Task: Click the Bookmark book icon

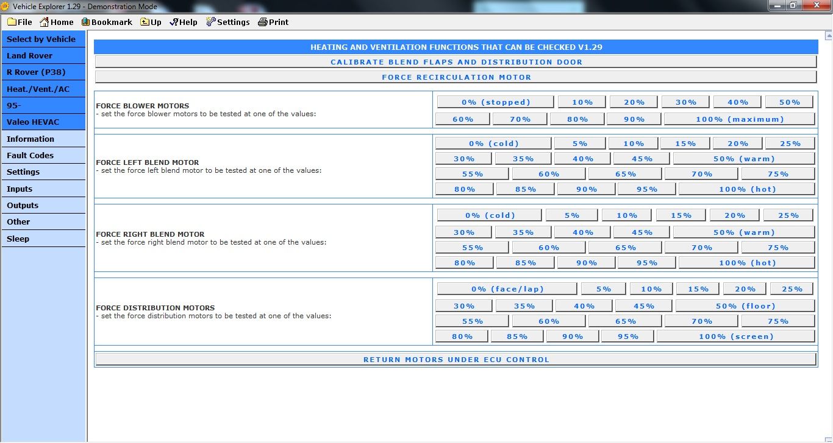Action: coord(86,22)
